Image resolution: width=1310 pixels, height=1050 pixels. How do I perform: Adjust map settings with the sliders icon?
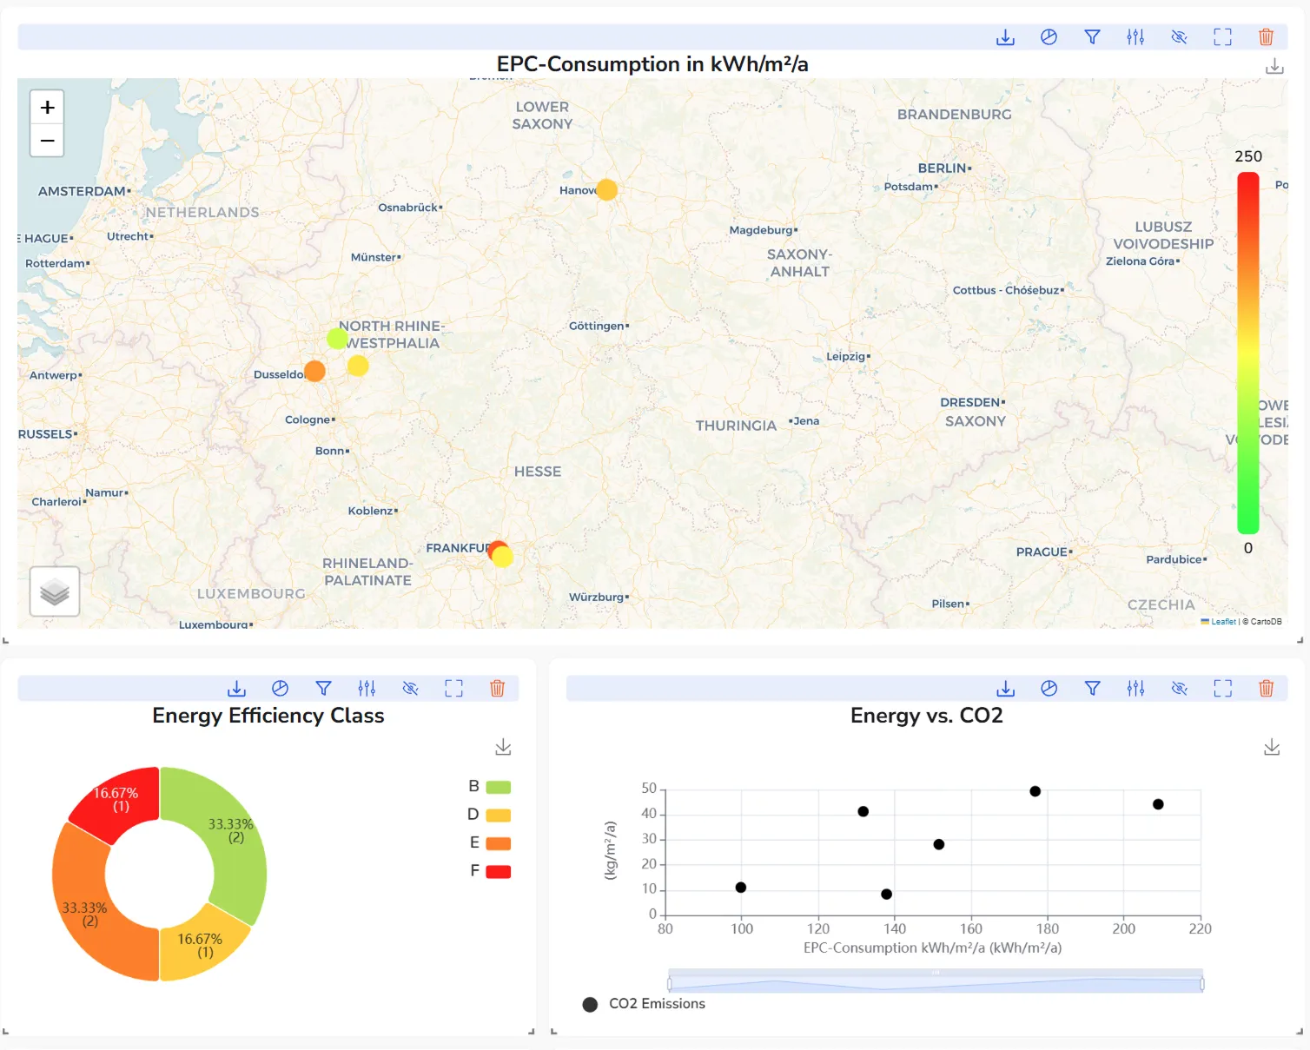1135,36
